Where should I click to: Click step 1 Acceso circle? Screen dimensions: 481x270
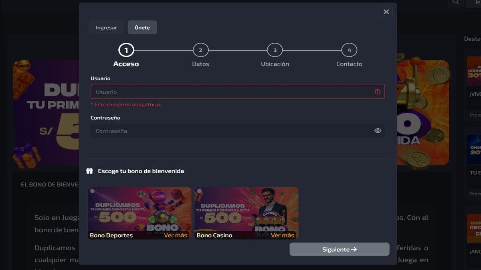click(x=126, y=50)
